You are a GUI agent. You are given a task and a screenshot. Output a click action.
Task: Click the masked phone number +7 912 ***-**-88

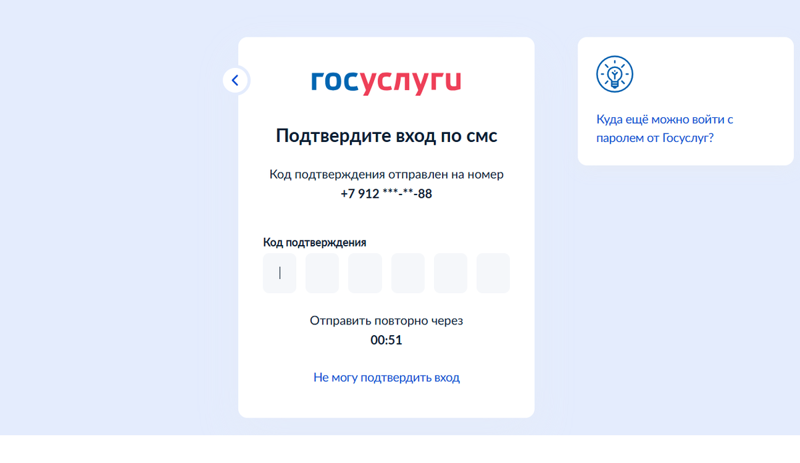[387, 194]
